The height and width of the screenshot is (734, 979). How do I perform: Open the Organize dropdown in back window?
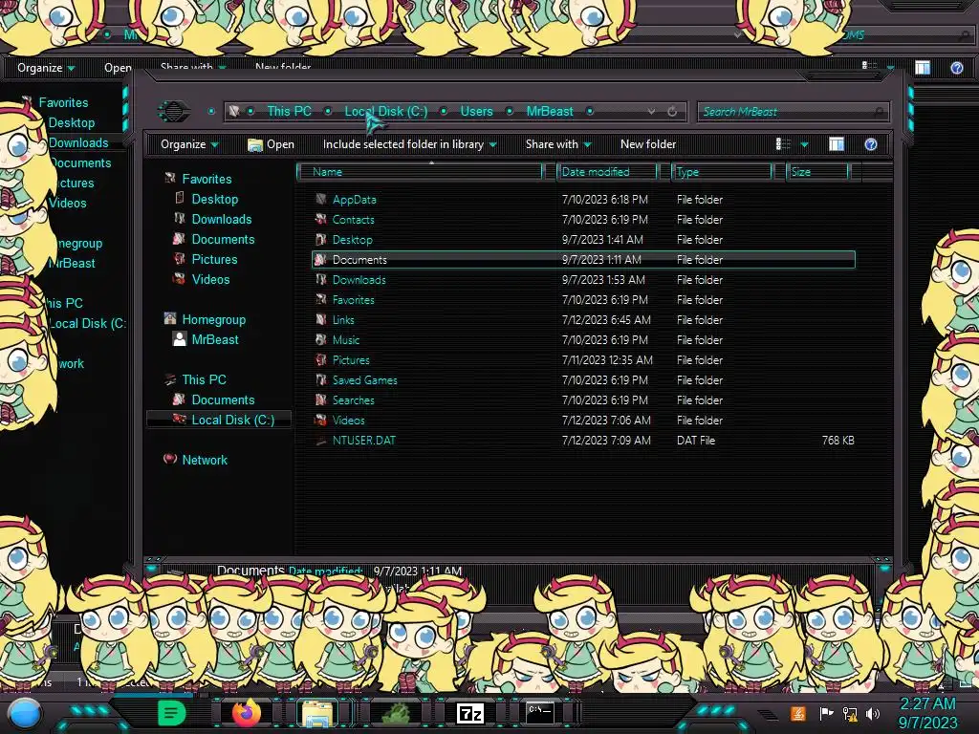(x=46, y=68)
